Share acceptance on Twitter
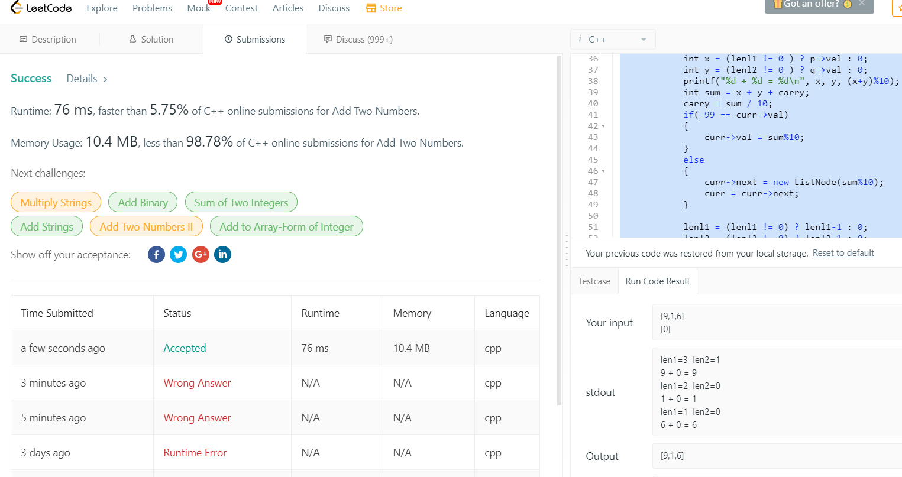Viewport: 902px width, 477px height. pyautogui.click(x=178, y=255)
